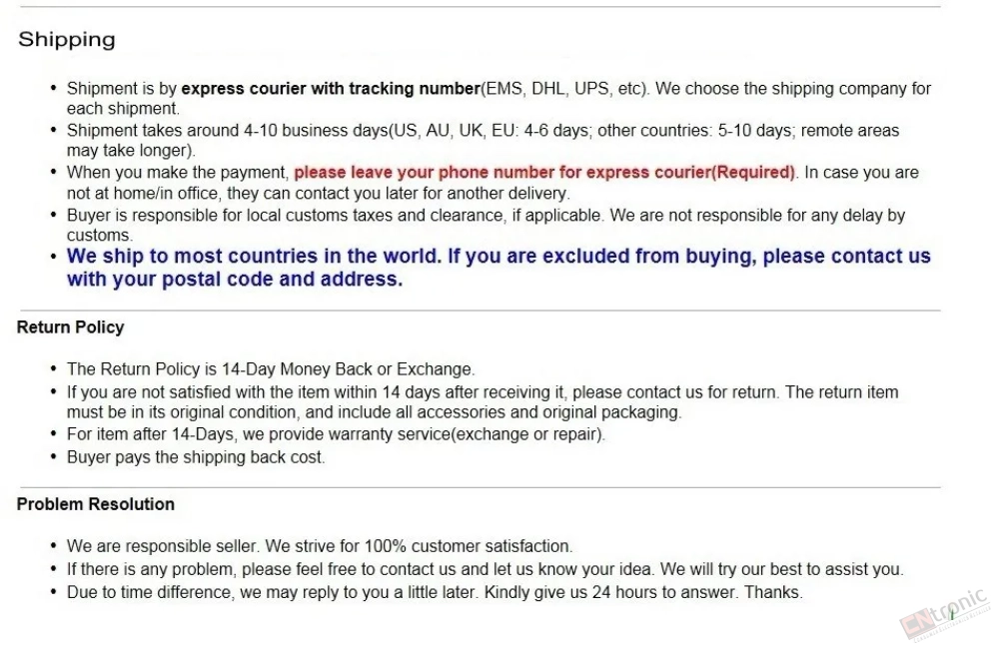This screenshot has height=647, width=994.
Task: Click 'Buyer pays the shipping back cost' item
Action: point(196,457)
